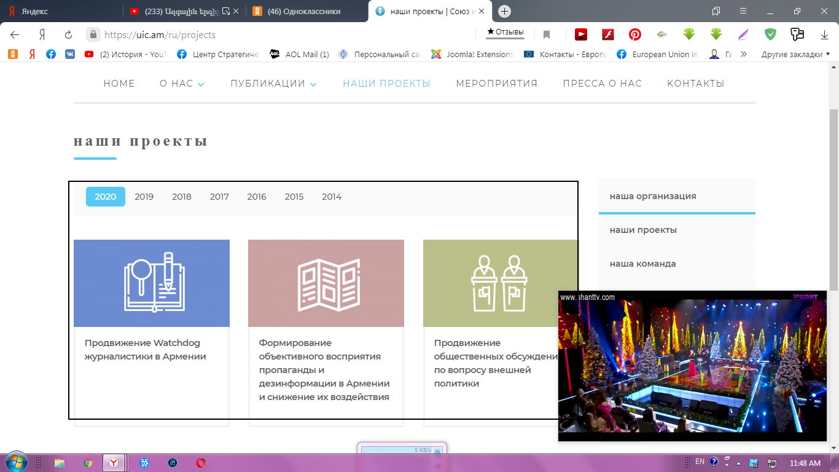839x472 pixels.
Task: Expand the О НАС dropdown menu
Action: point(182,84)
